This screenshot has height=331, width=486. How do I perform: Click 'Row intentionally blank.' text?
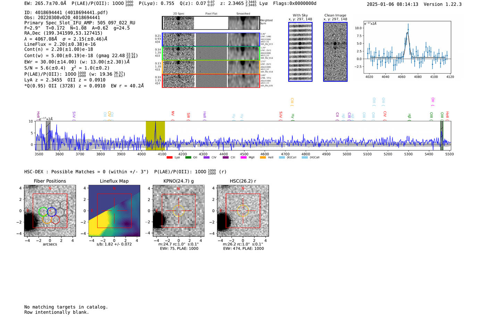(57, 312)
